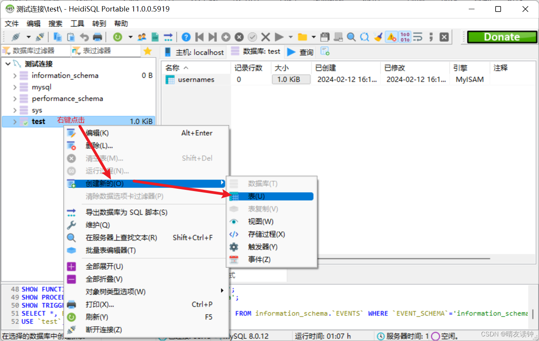The height and width of the screenshot is (341, 539).
Task: Toggle the binary 100/010 display icon
Action: point(405,37)
